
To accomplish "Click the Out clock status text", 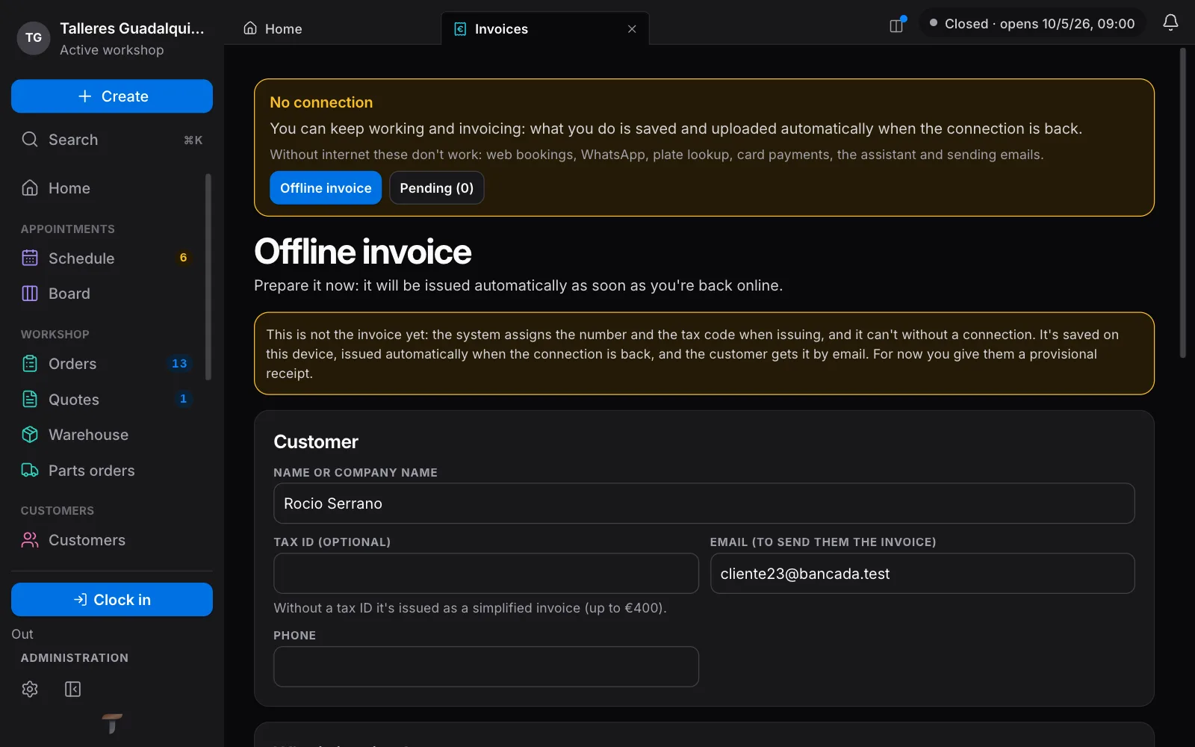I will click(x=22, y=634).
